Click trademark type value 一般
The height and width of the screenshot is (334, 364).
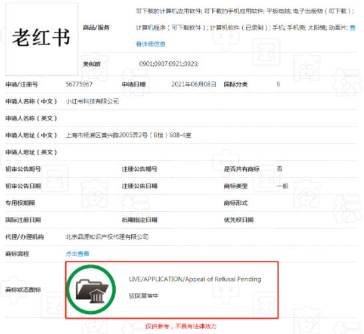282,186
